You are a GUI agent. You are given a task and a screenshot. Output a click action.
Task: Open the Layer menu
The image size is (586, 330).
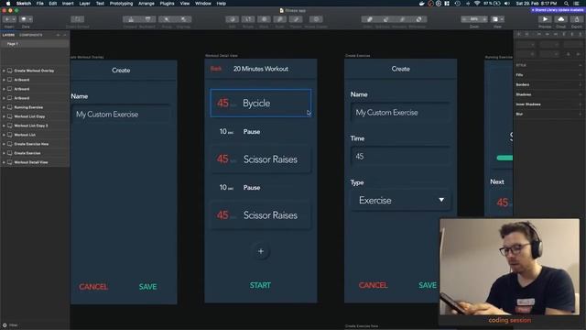click(x=84, y=4)
